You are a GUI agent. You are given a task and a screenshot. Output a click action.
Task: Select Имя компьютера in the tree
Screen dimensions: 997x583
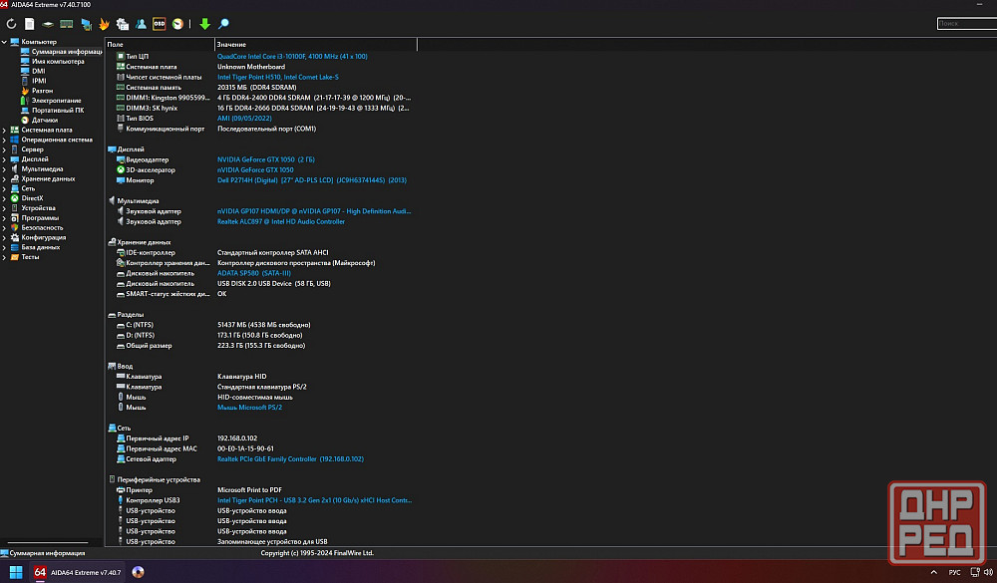[58, 62]
